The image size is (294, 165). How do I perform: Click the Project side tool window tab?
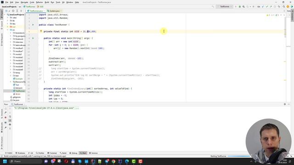(2, 15)
